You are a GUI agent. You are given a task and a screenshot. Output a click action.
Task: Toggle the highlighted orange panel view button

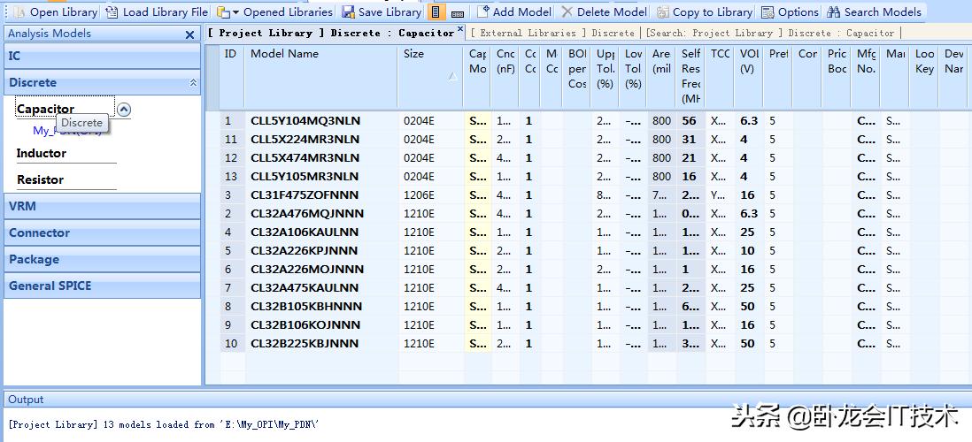[436, 12]
